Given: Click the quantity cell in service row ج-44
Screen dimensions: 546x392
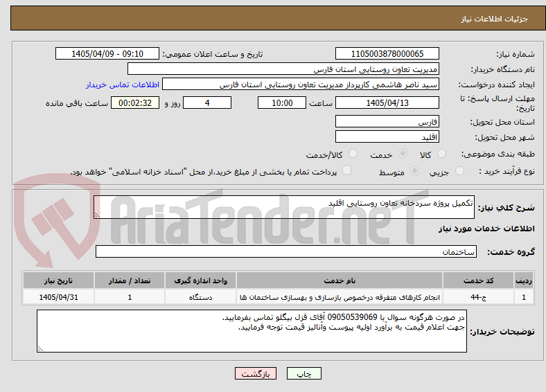Looking at the screenshot, I should pyautogui.click(x=130, y=297).
